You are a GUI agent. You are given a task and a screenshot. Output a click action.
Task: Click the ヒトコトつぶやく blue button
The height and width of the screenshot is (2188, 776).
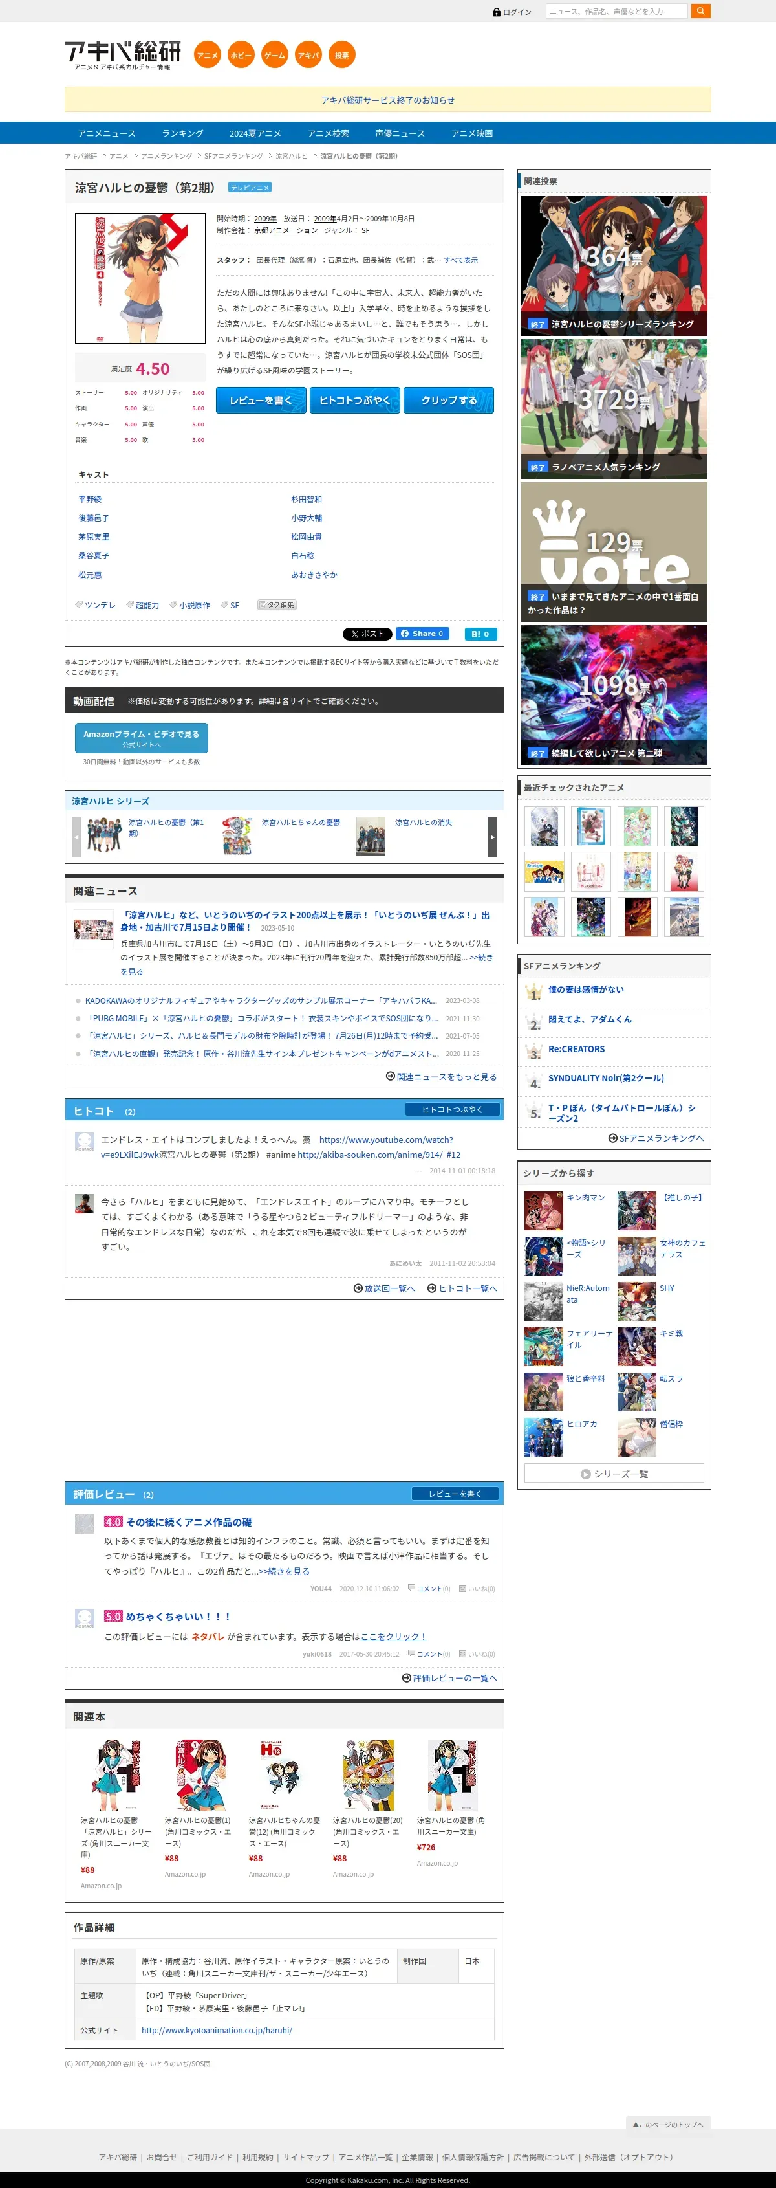coord(355,400)
